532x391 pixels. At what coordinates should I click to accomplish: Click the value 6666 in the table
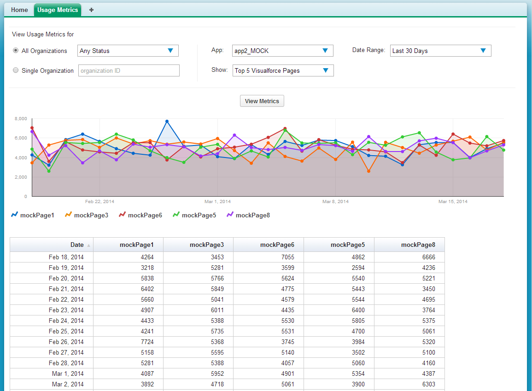tap(429, 257)
